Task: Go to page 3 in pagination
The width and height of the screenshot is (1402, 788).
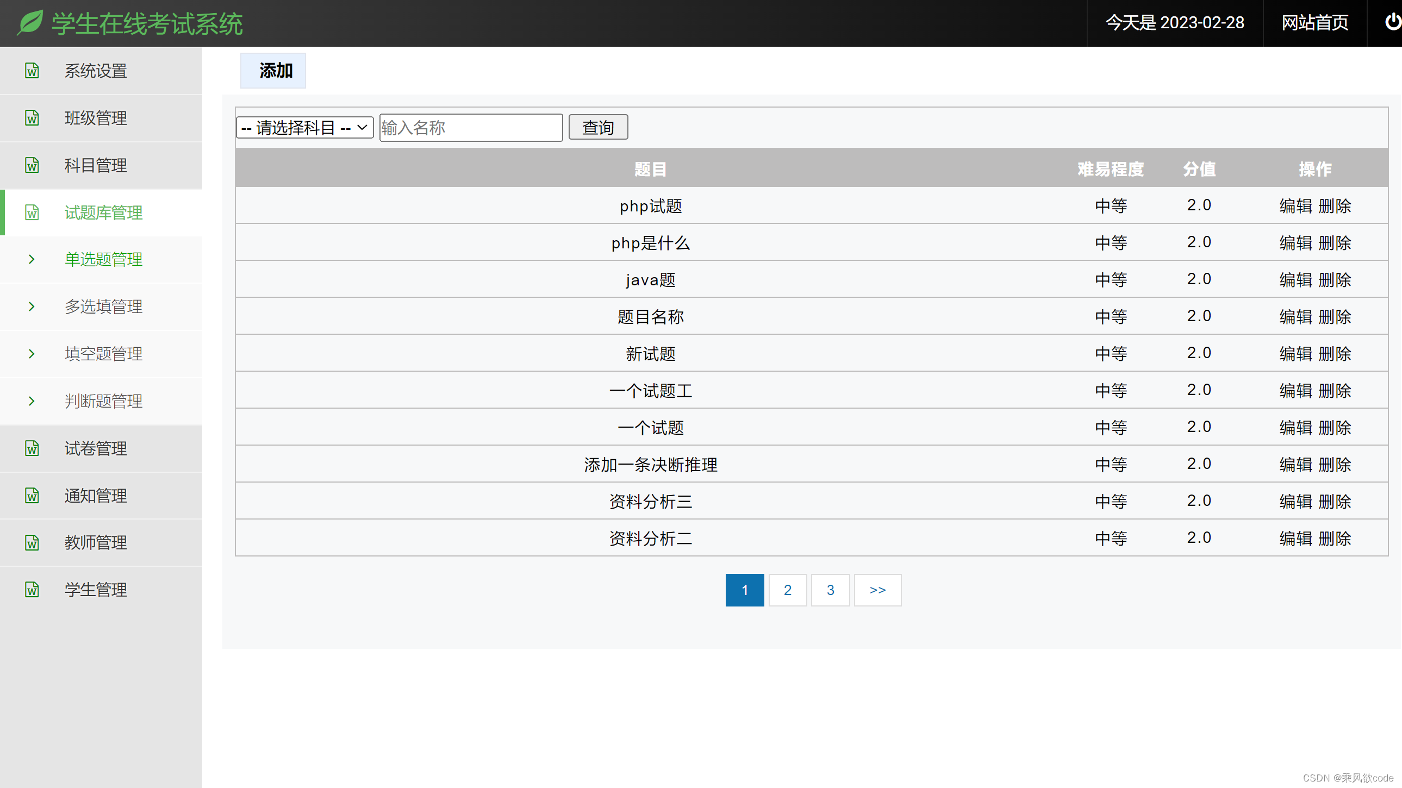Action: (x=830, y=590)
